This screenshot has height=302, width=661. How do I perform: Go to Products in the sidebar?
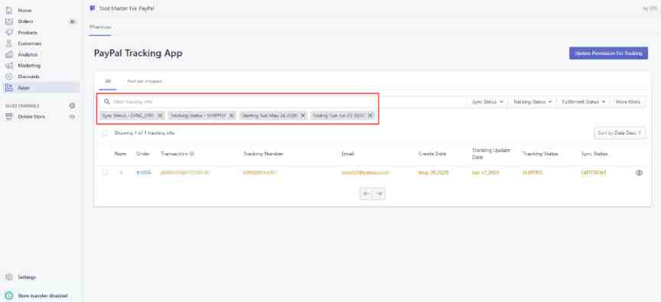click(x=28, y=32)
